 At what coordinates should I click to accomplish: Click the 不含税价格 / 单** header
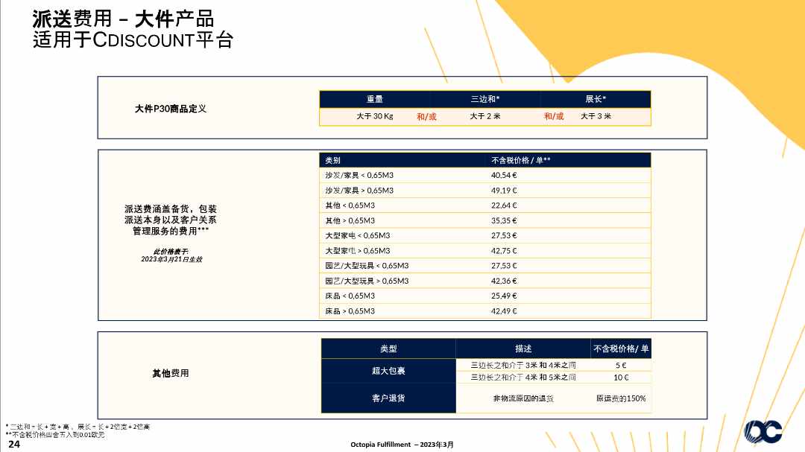point(520,161)
